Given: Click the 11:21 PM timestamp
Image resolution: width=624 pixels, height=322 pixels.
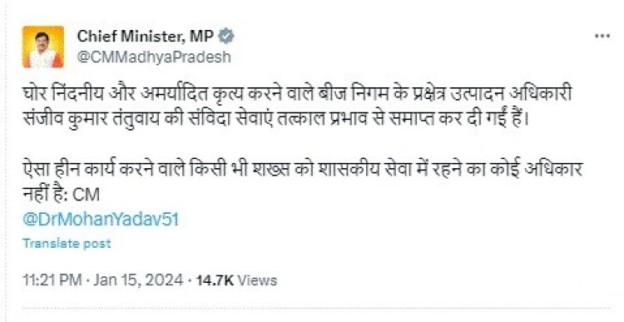Looking at the screenshot, I should pyautogui.click(x=52, y=280).
